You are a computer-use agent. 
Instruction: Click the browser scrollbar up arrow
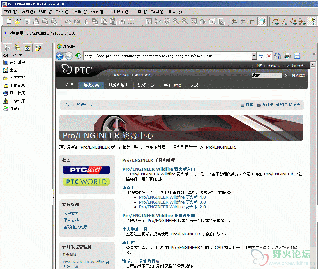pyautogui.click(x=313, y=65)
